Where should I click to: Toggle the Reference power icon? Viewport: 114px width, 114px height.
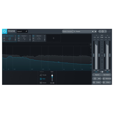tap(104, 79)
